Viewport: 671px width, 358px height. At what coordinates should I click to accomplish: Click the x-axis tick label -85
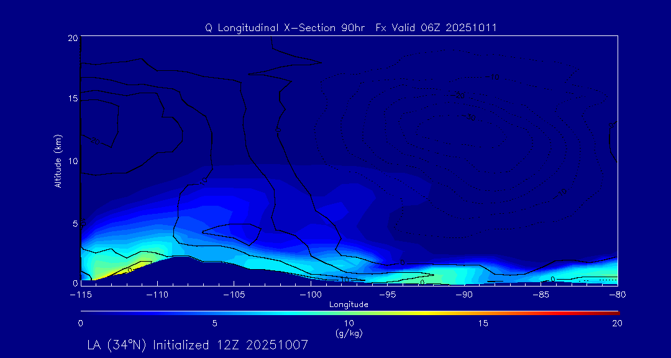point(541,295)
